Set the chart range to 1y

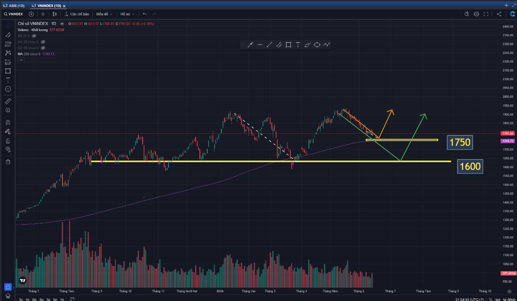click(28, 299)
